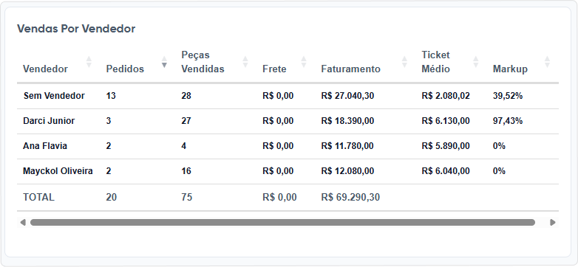Viewport: 578px width, 267px height.
Task: Click the Pedidos header label
Action: tap(125, 69)
